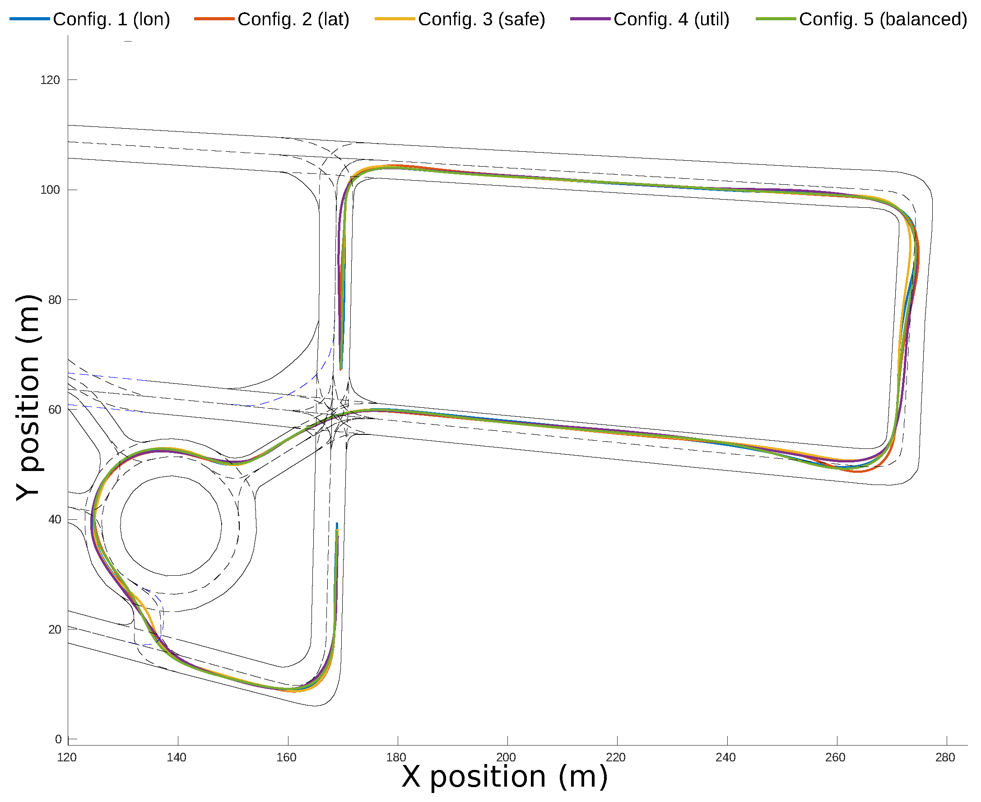Click the center of the roundabout island
Image resolution: width=981 pixels, height=802 pixels.
pos(171,526)
